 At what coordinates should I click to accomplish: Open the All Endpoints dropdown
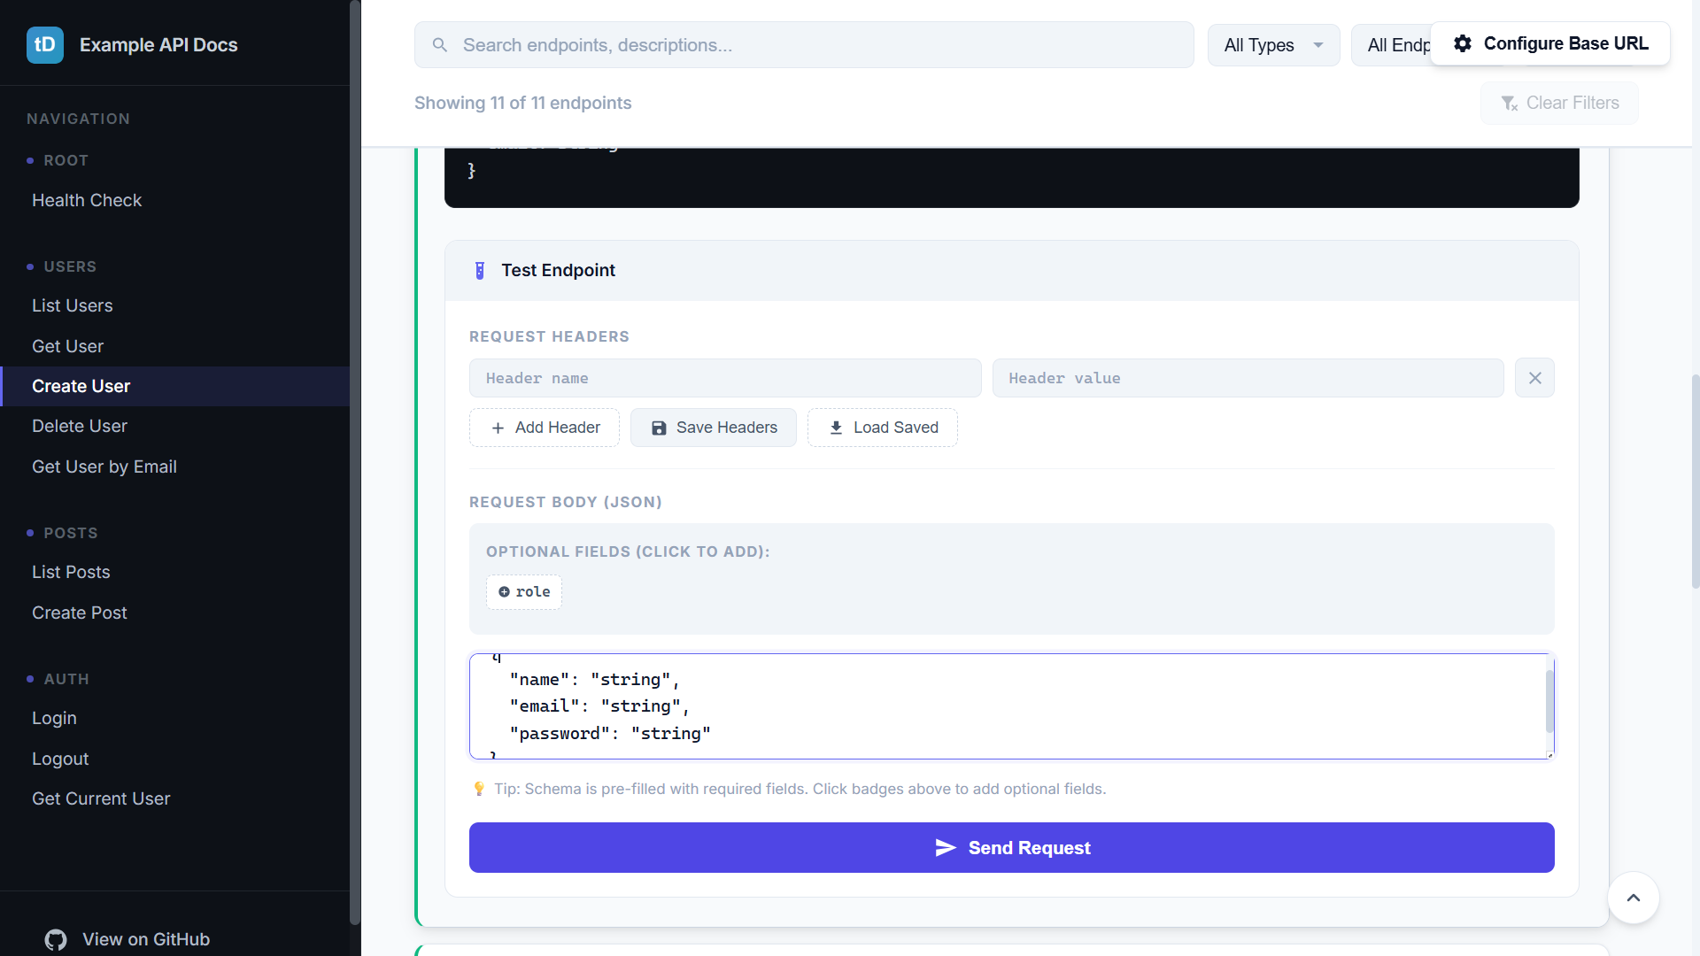click(x=1392, y=45)
